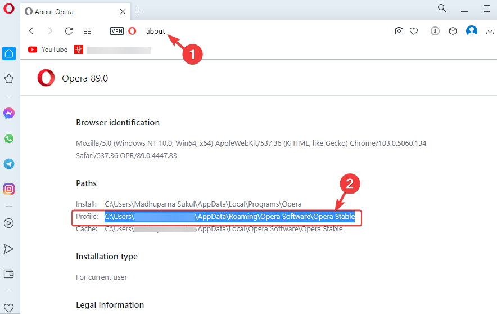Image resolution: width=497 pixels, height=314 pixels.
Task: Go back to previous page
Action: 31,31
